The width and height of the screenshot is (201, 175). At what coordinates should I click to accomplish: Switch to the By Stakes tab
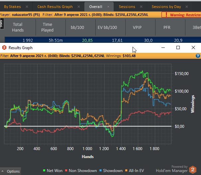[x=12, y=7]
